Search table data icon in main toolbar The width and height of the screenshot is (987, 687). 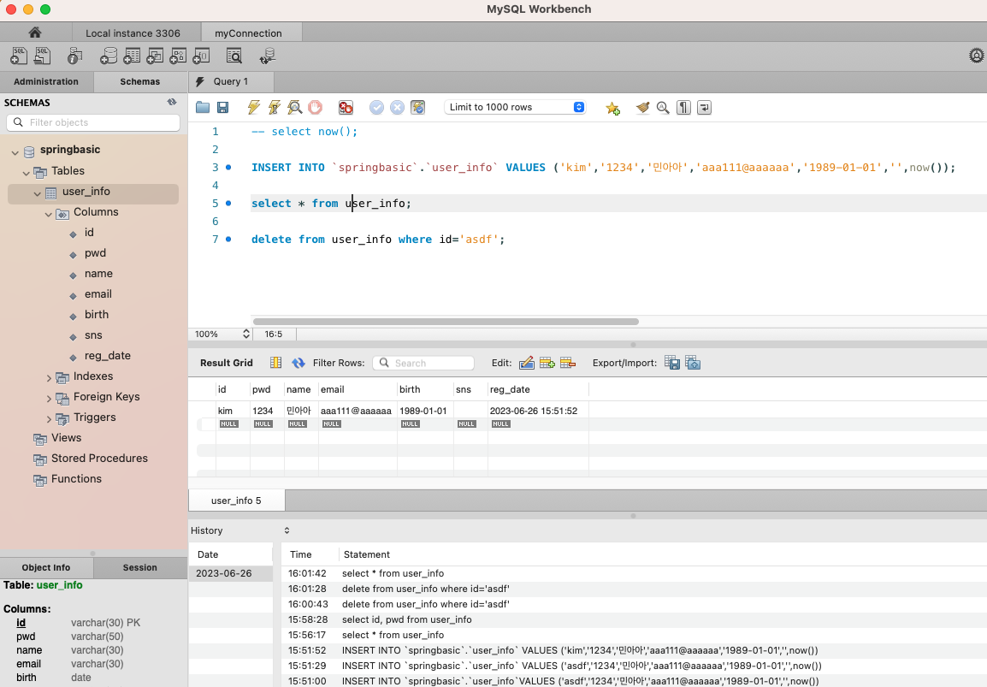pos(234,56)
